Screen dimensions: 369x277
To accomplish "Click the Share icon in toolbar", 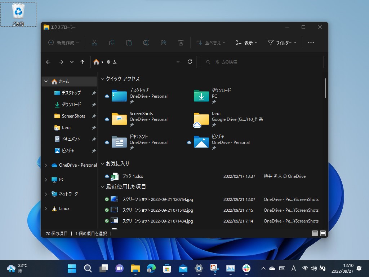I will pos(164,43).
